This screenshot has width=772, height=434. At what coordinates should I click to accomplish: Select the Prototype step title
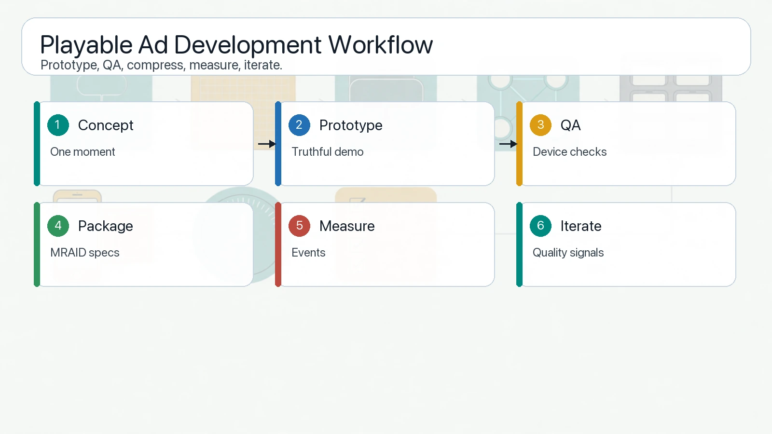pyautogui.click(x=351, y=125)
